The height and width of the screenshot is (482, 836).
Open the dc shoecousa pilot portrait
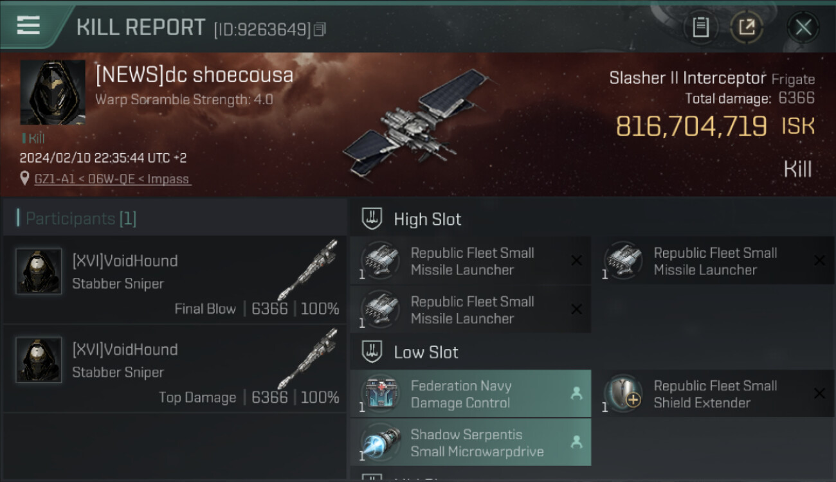click(x=53, y=93)
